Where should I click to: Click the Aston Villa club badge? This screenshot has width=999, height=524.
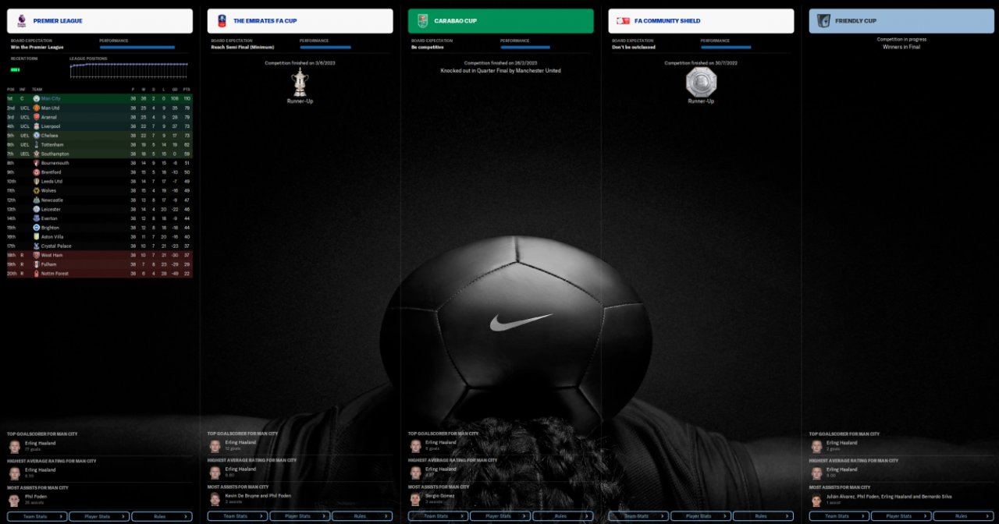pos(37,236)
